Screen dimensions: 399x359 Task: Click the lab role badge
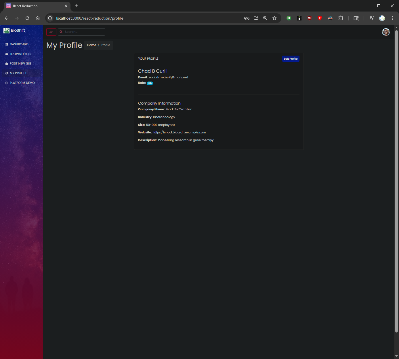click(x=150, y=83)
